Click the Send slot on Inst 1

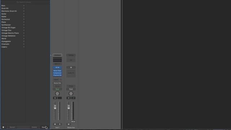[x=56, y=79]
